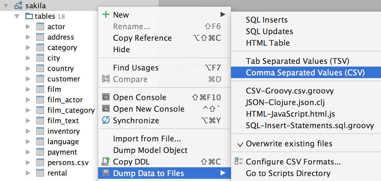
Task: Select the persons.csv table
Action: tap(68, 163)
